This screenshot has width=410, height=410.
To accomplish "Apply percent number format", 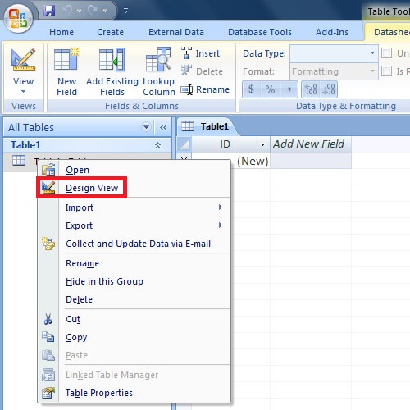I will (x=270, y=89).
